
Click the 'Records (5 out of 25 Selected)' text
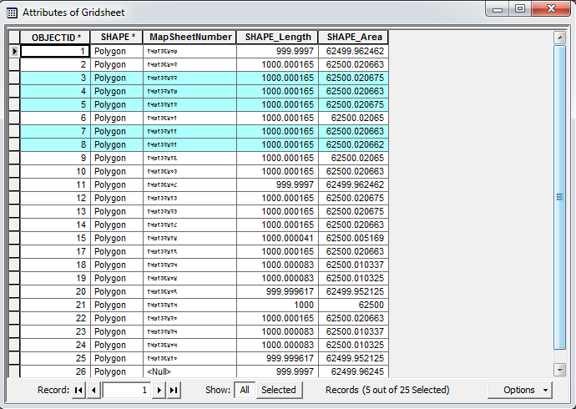pyautogui.click(x=387, y=390)
